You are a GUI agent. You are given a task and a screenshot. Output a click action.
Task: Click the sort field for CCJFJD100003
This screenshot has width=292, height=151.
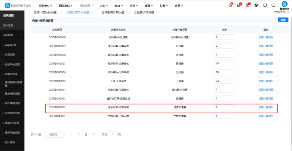[224, 98]
